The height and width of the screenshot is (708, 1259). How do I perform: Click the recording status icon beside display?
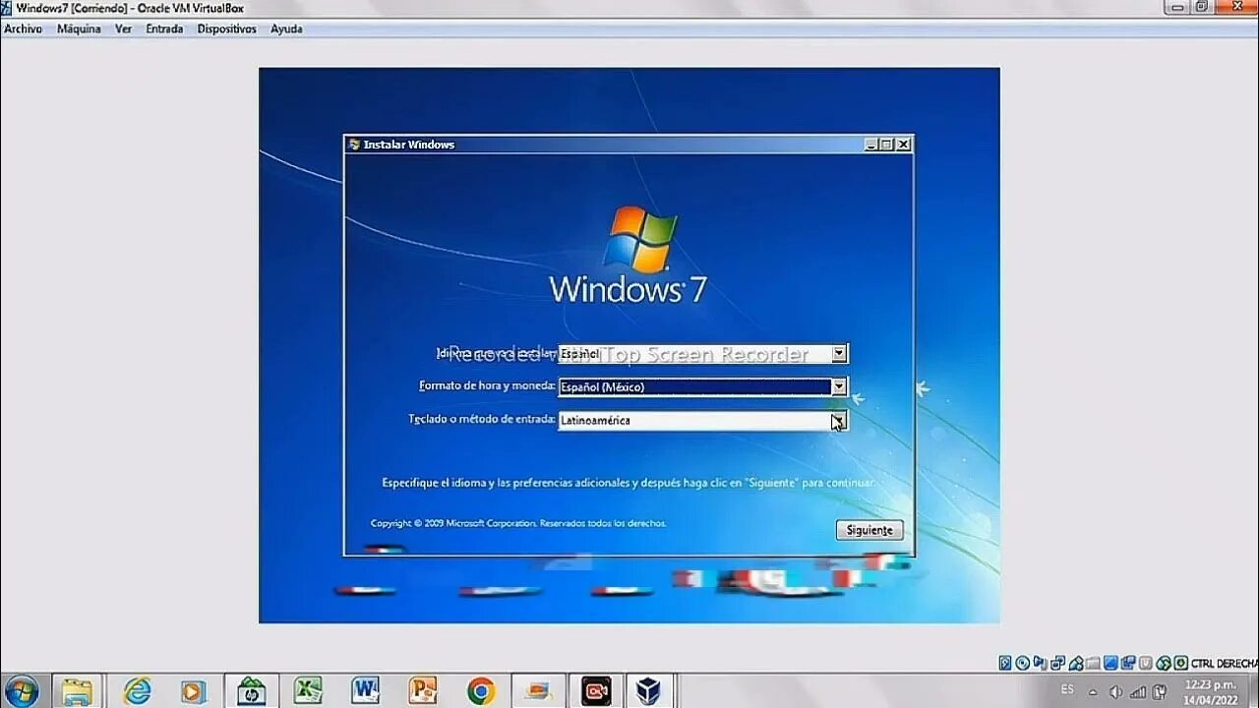pos(1128,663)
